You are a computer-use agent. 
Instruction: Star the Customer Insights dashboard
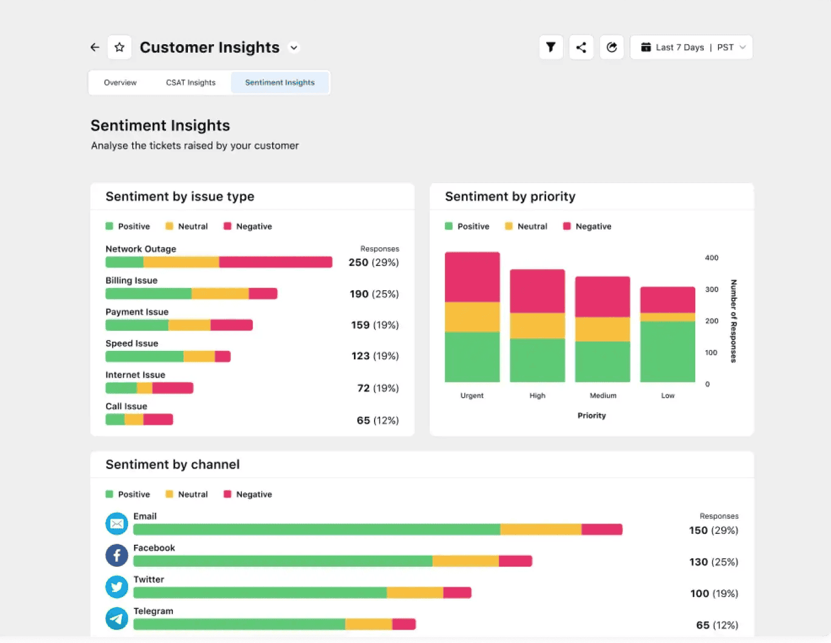tap(119, 47)
